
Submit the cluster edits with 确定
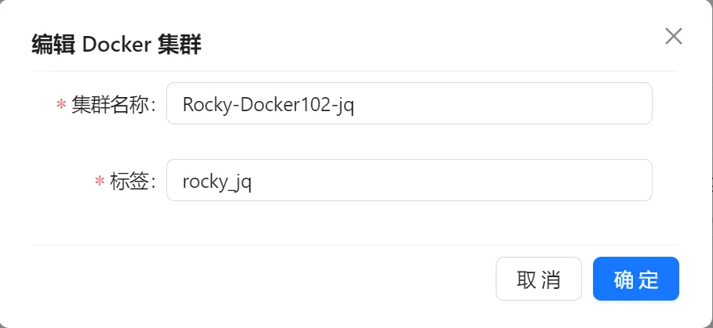635,279
